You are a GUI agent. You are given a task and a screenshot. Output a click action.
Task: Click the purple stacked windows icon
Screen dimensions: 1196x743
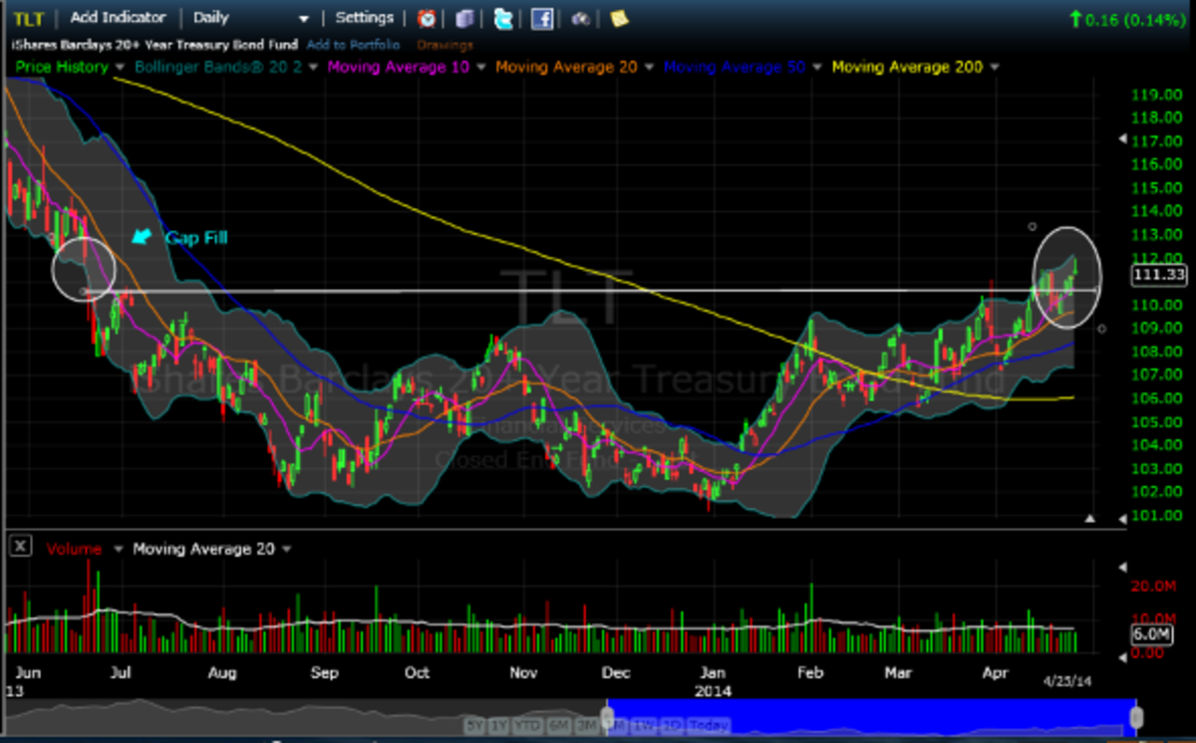[464, 18]
